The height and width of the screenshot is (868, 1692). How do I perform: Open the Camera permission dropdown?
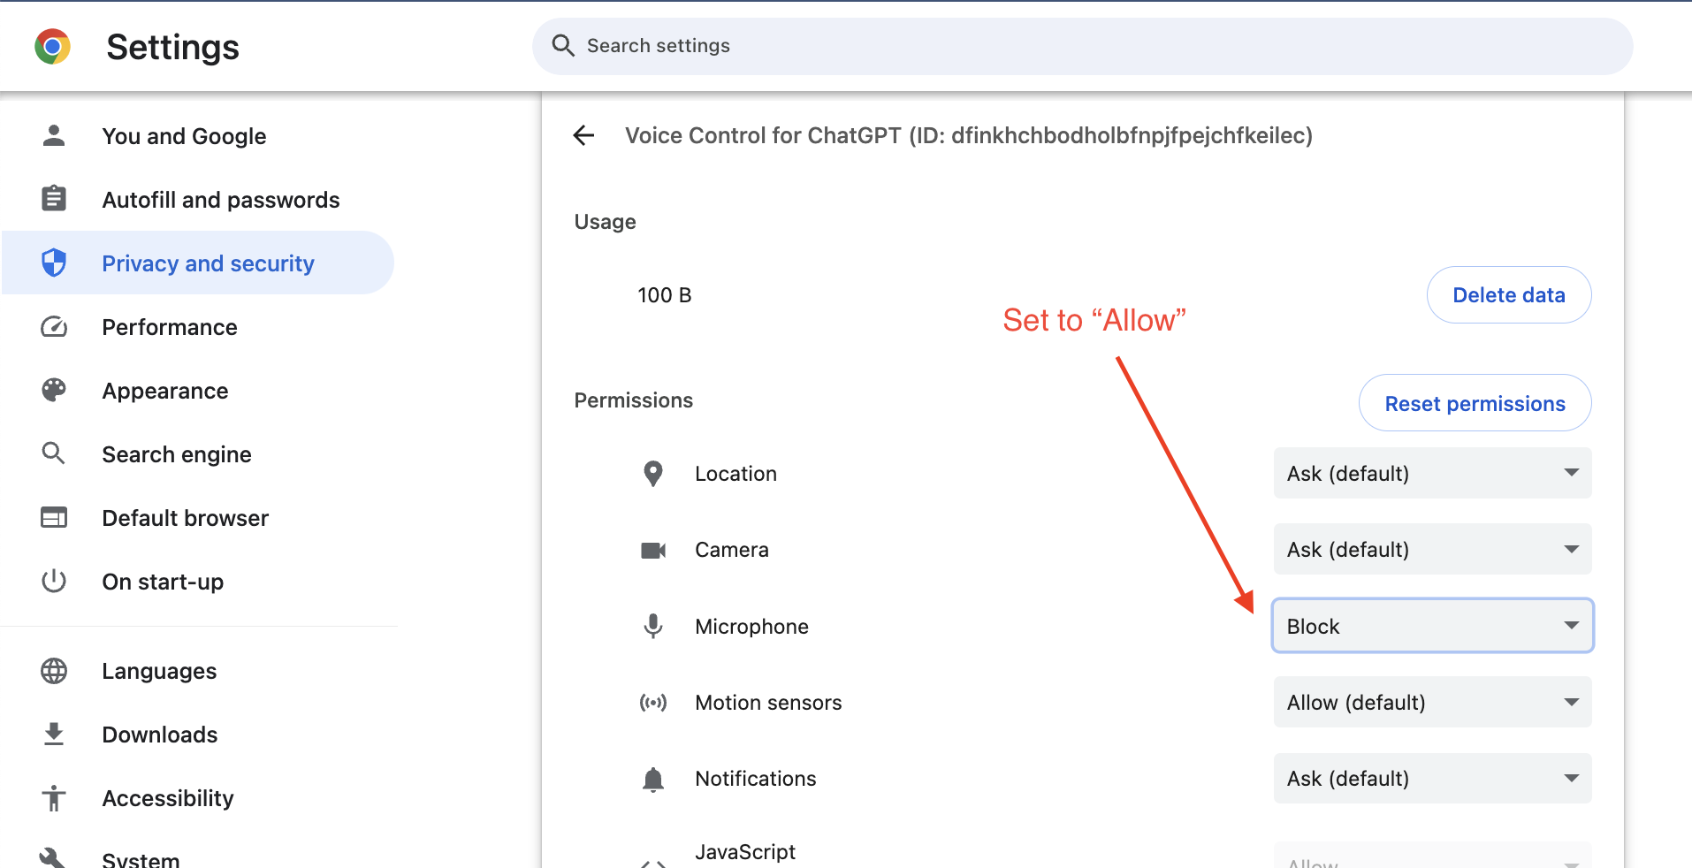coord(1432,550)
